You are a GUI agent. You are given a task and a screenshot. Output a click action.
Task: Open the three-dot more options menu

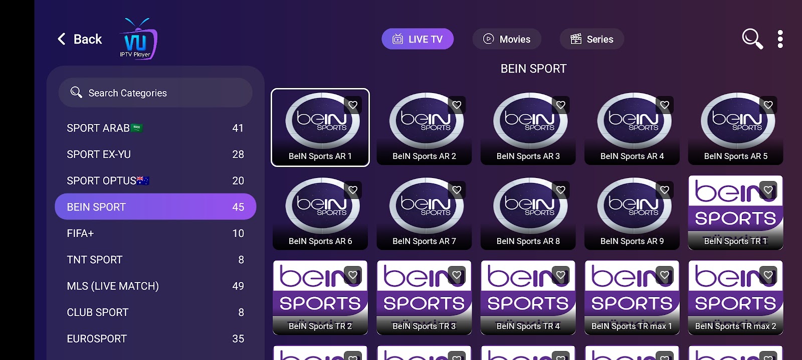pyautogui.click(x=780, y=39)
